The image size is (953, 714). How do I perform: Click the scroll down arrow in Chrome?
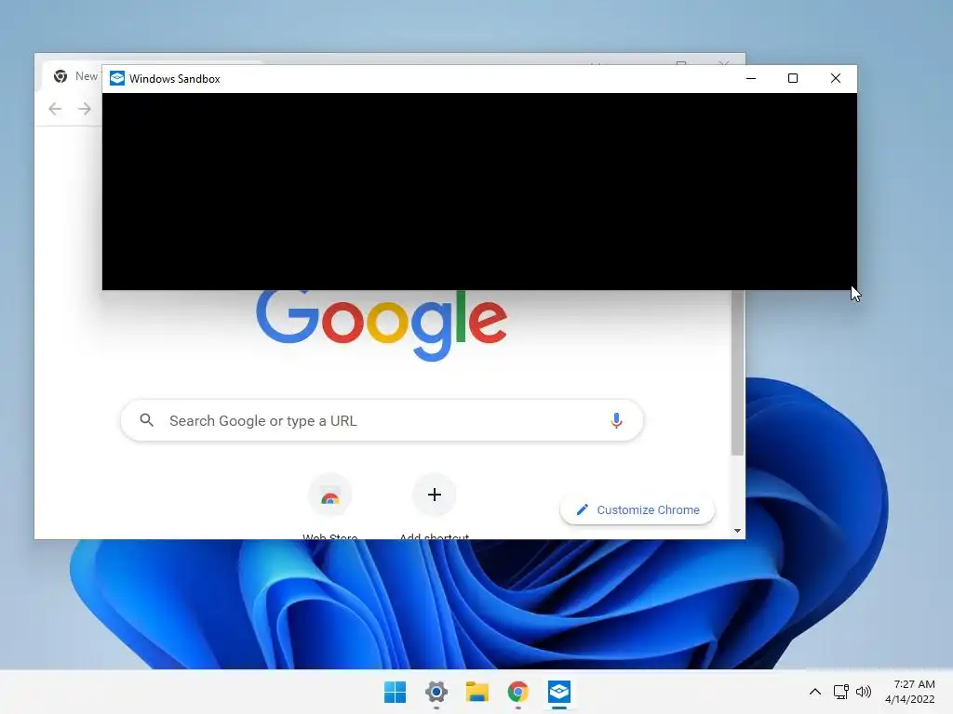737,531
